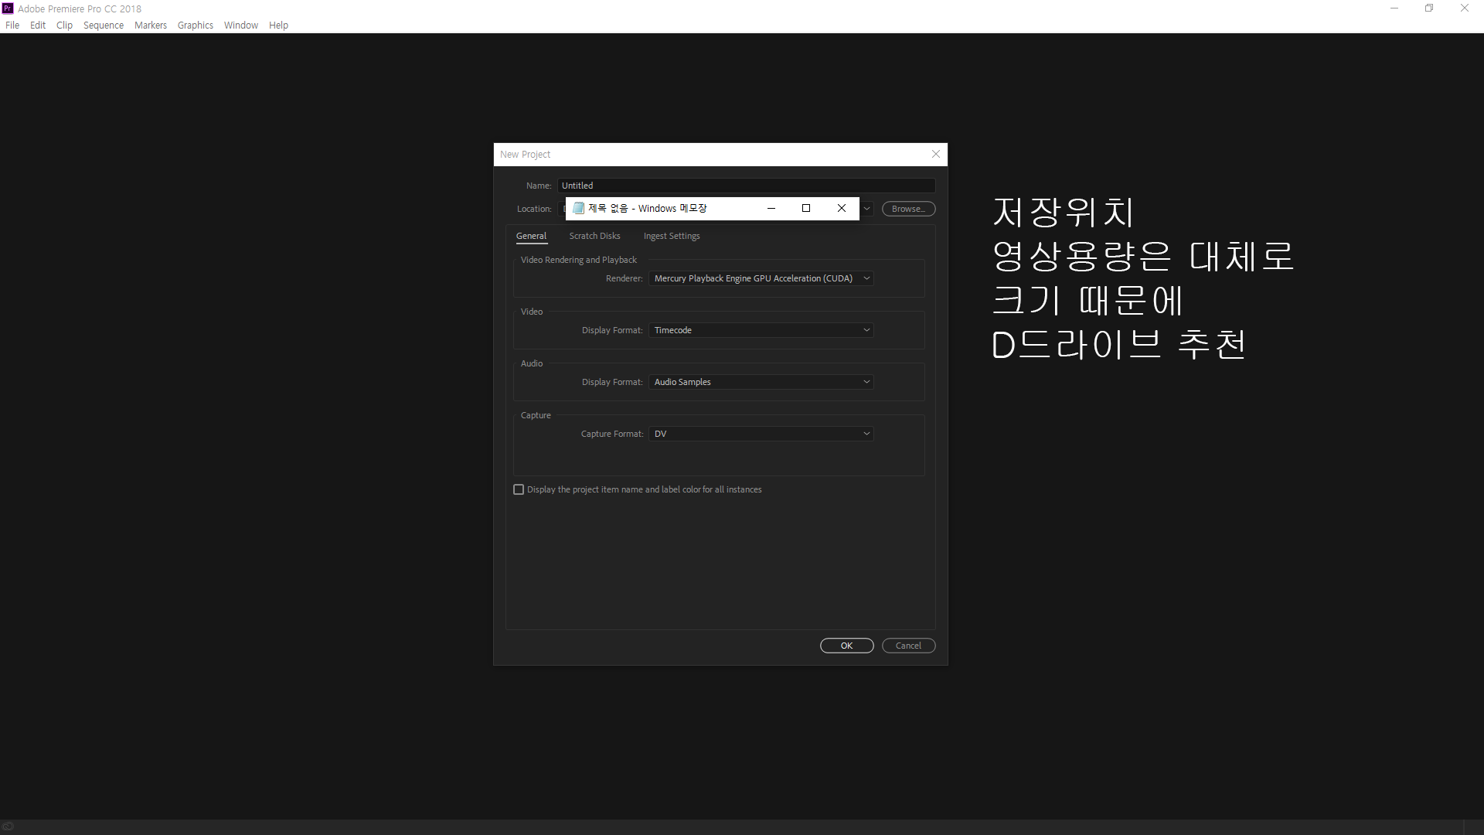Switch to the Ingest Settings tab

tap(671, 236)
